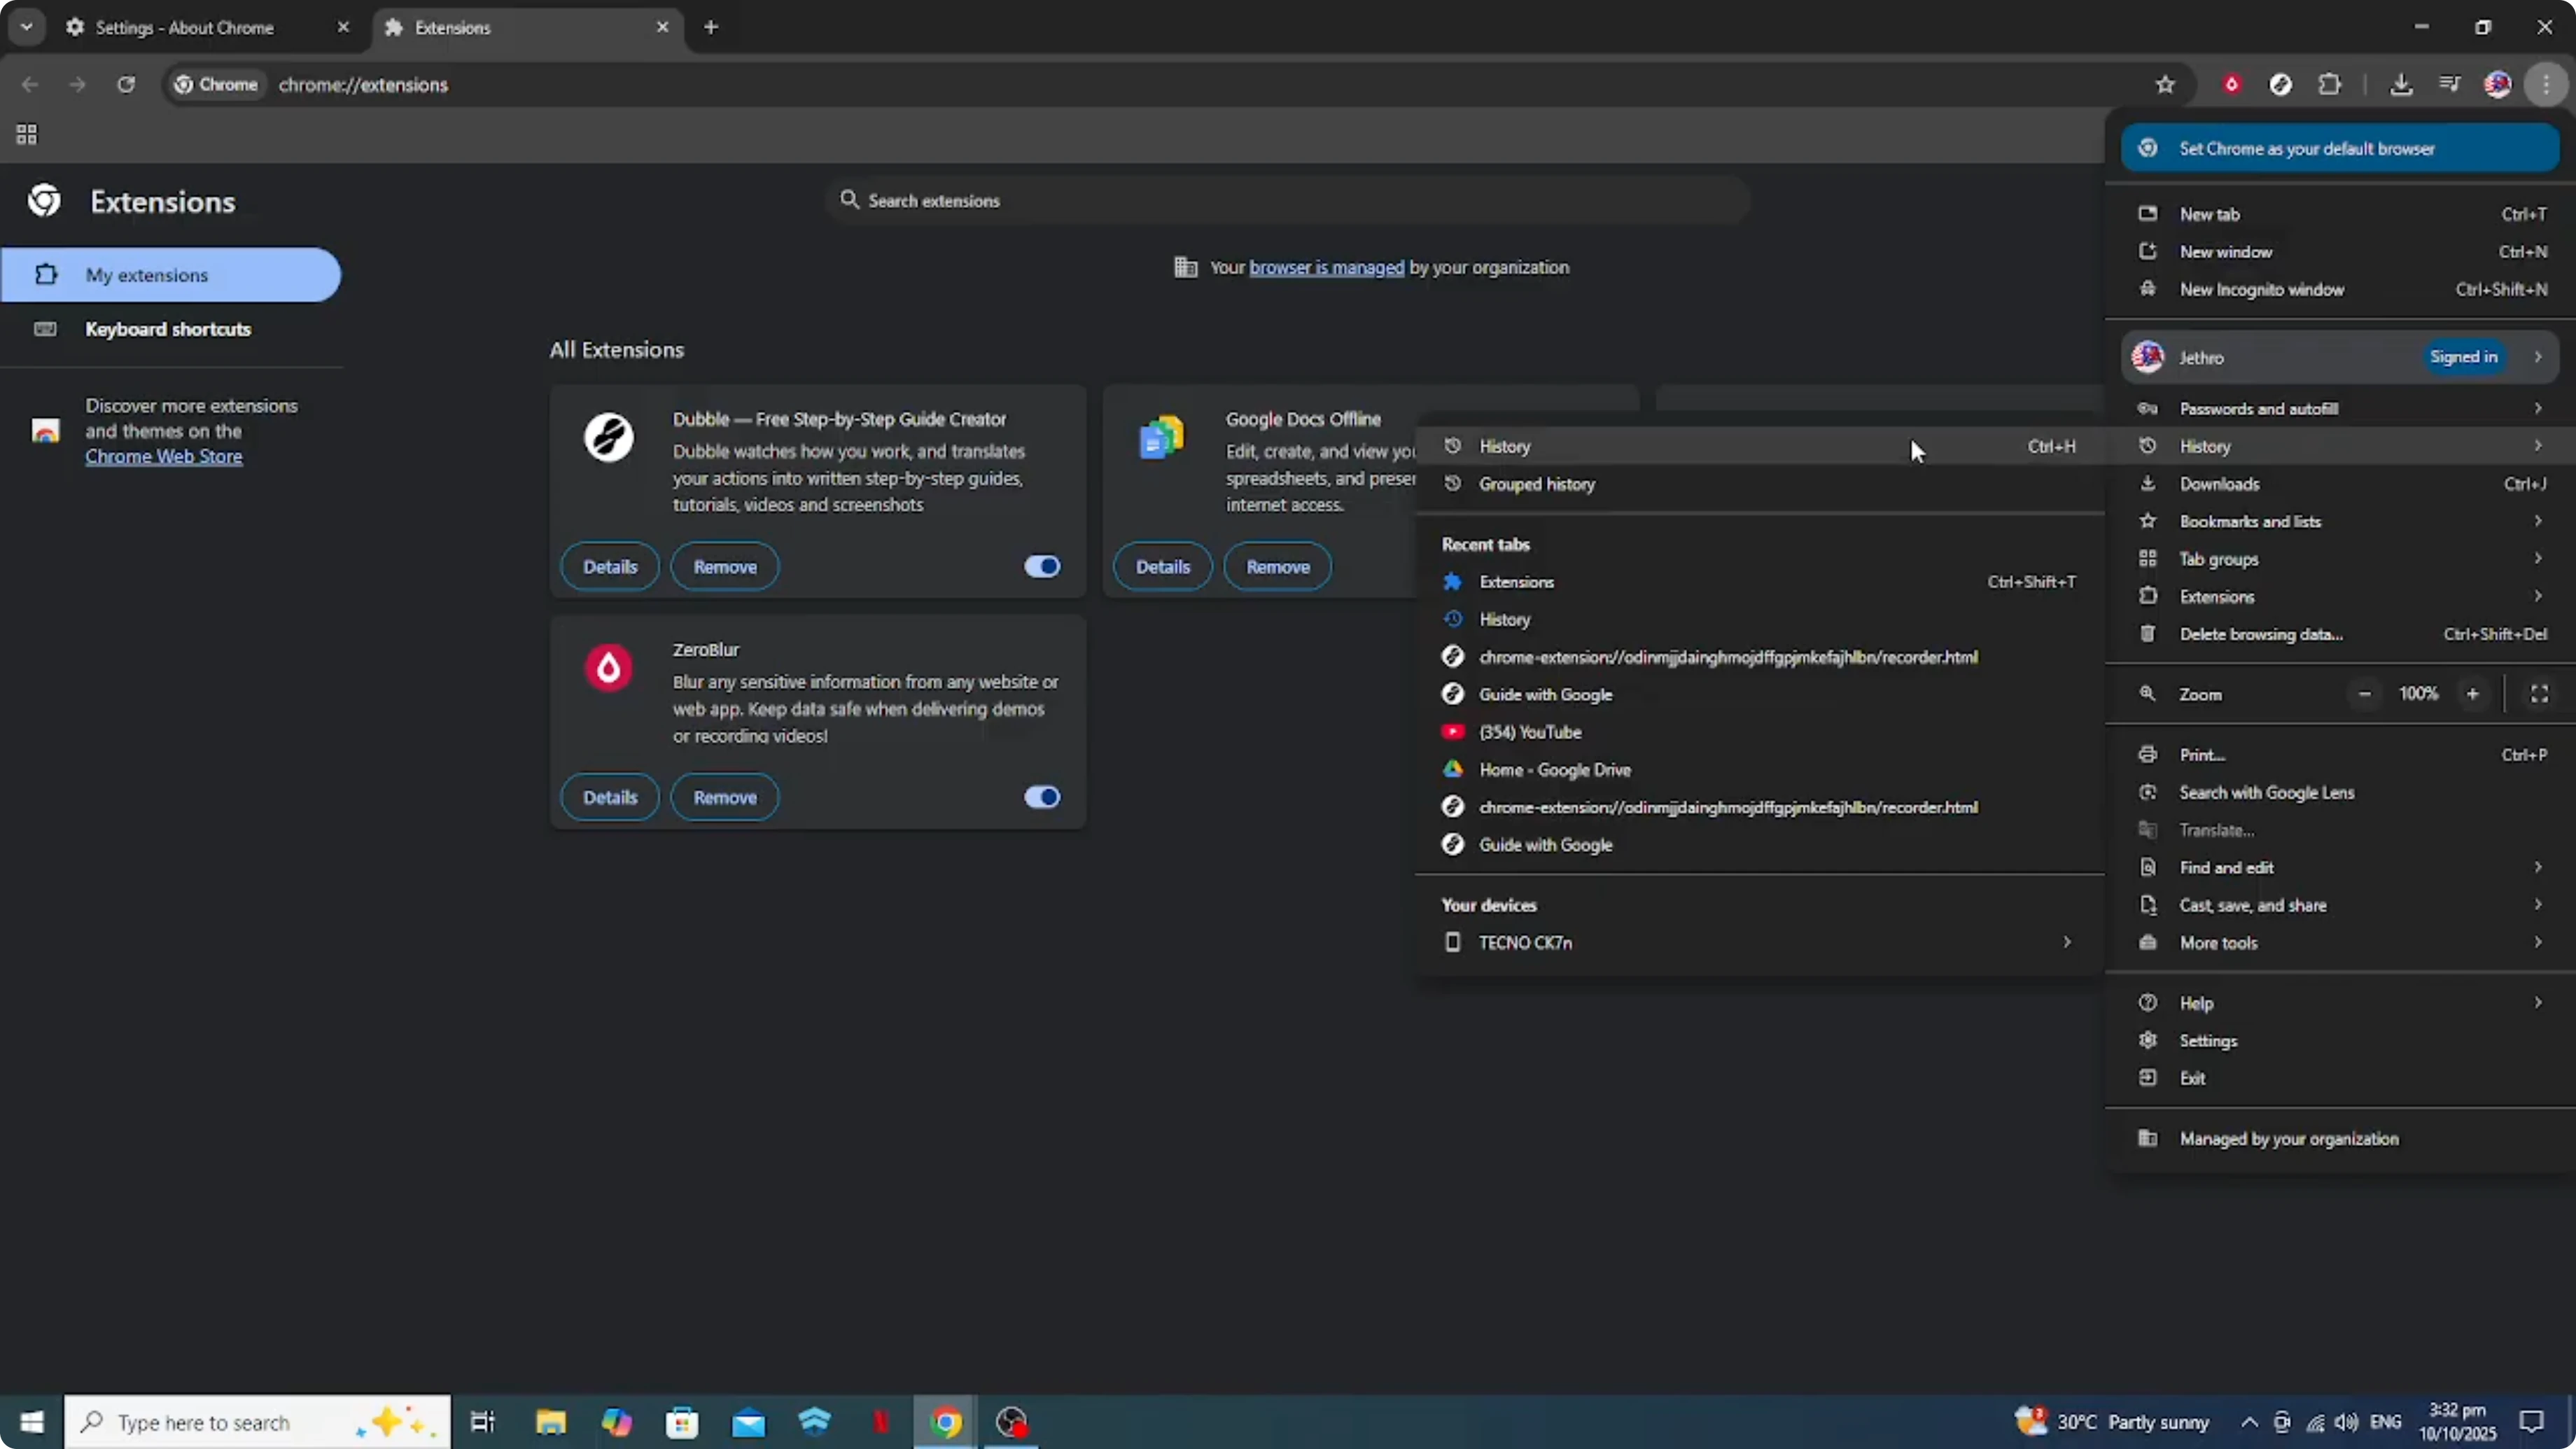Screen dimensions: 2576x1449
Task: Expand the Bookmarks and lists submenu
Action: pyautogui.click(x=2249, y=521)
